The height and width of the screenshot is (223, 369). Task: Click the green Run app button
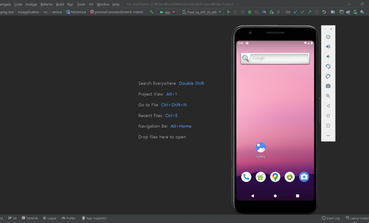pos(228,11)
